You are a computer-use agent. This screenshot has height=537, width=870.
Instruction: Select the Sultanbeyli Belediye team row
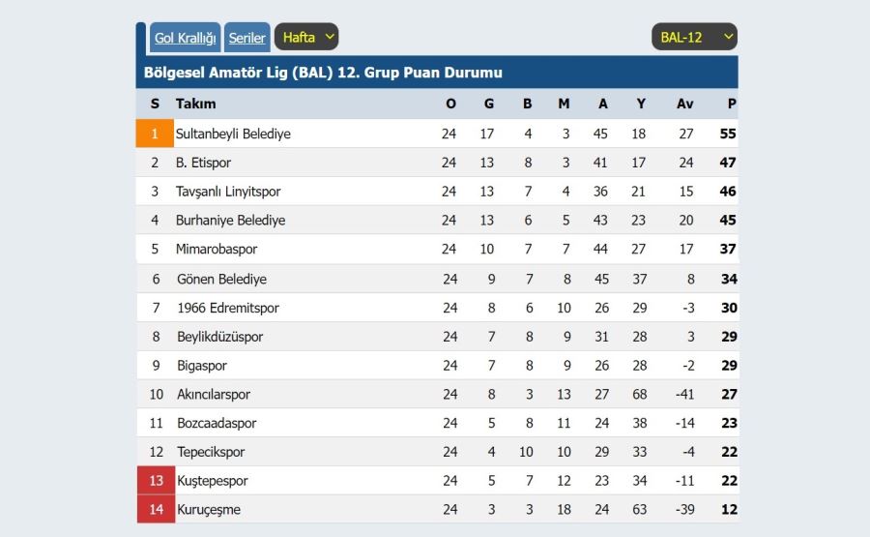click(x=437, y=134)
